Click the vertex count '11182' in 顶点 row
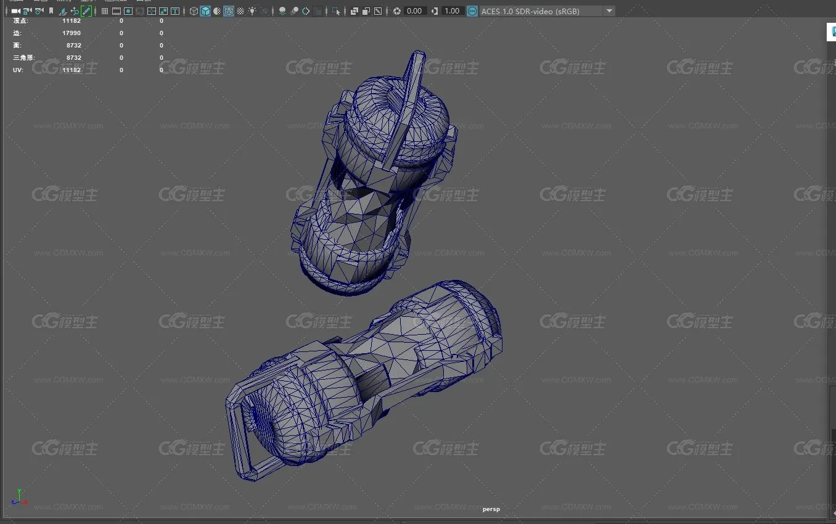 (72, 21)
